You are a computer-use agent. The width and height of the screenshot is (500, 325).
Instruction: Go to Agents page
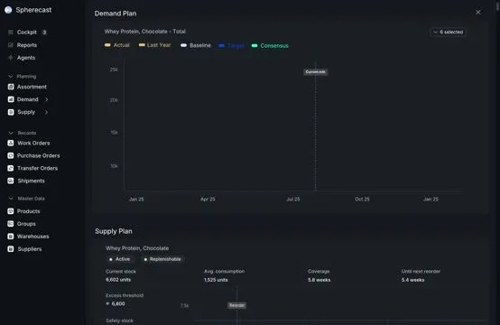[x=26, y=58]
